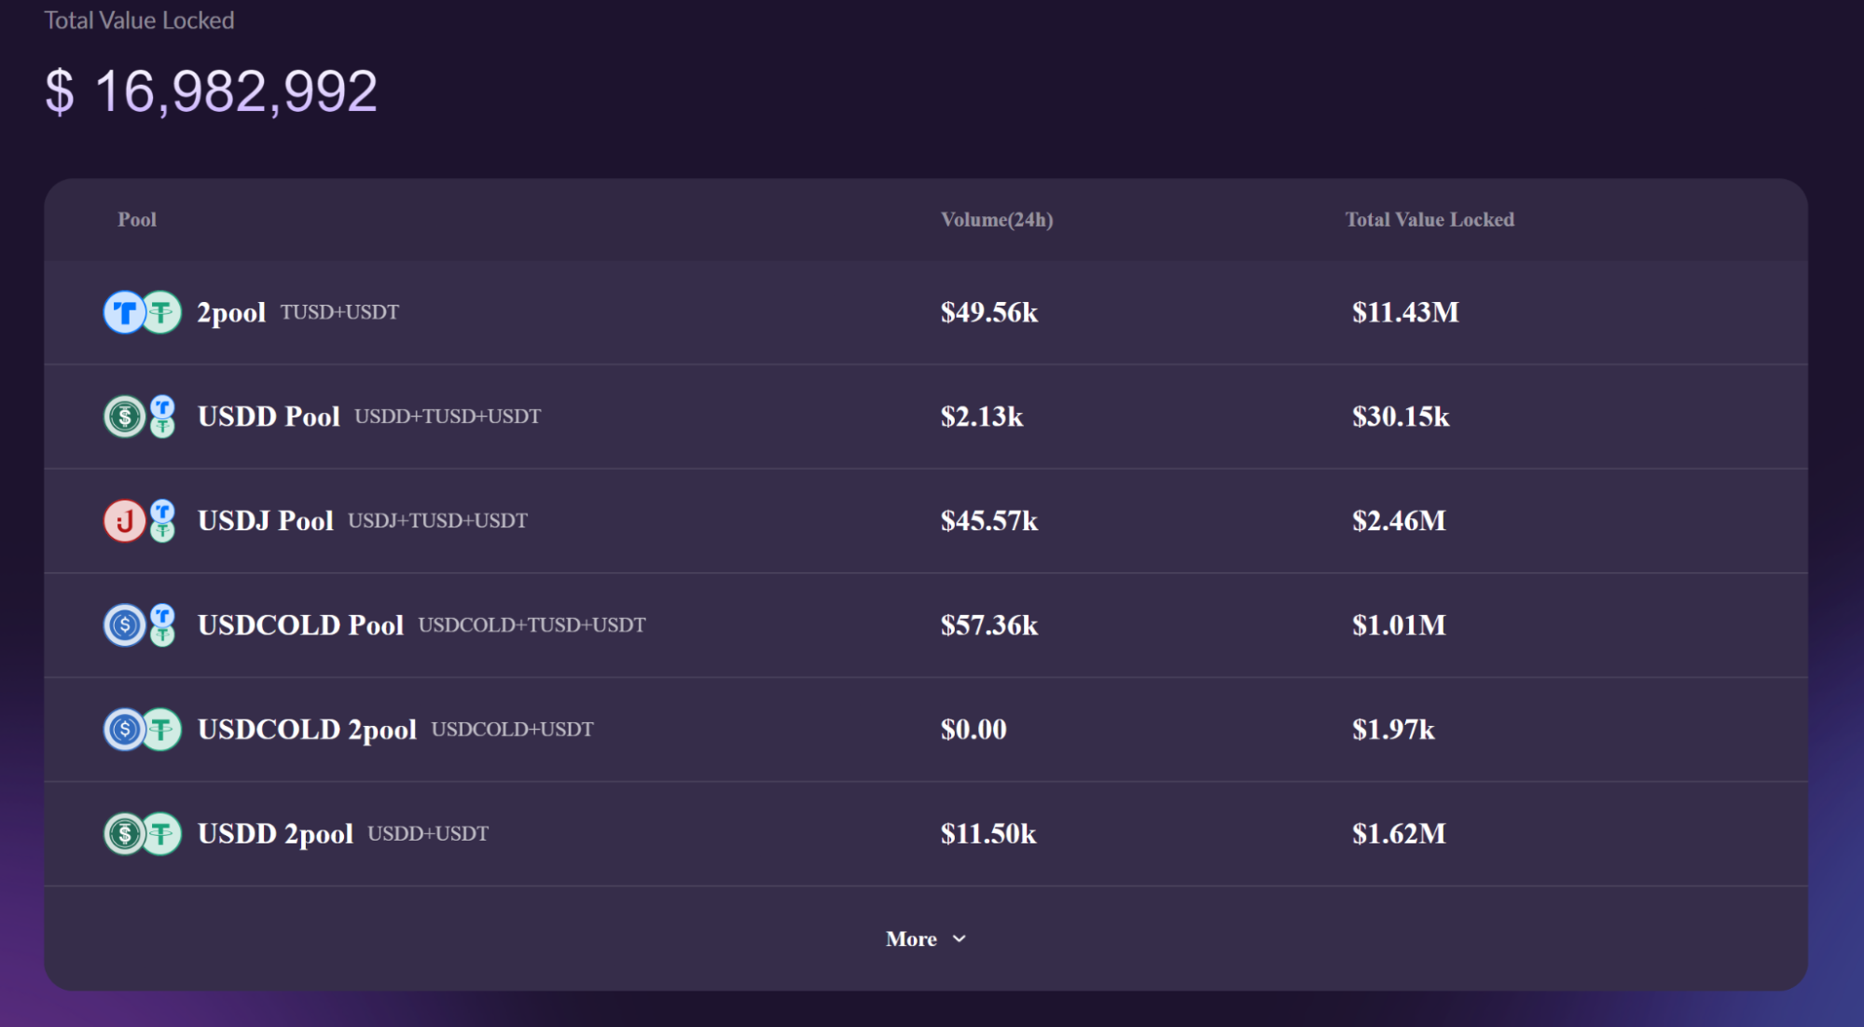This screenshot has width=1864, height=1027.
Task: Click the chevron beside More
Action: [x=960, y=939]
